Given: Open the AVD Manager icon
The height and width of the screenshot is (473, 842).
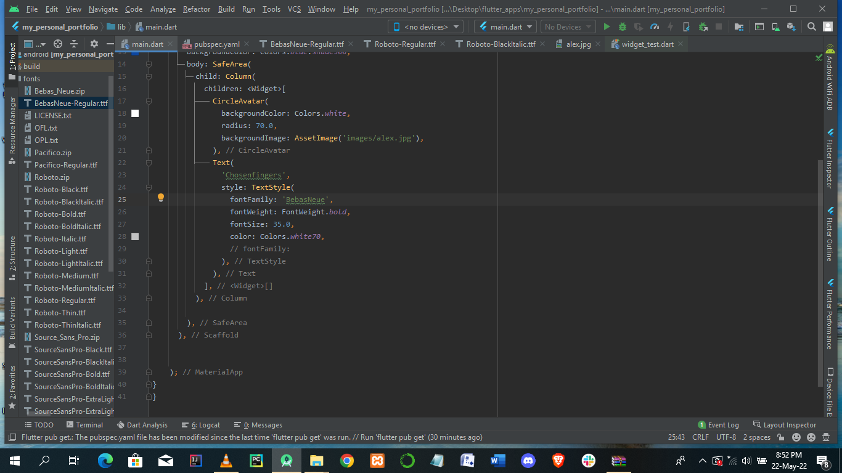Looking at the screenshot, I should [x=775, y=27].
